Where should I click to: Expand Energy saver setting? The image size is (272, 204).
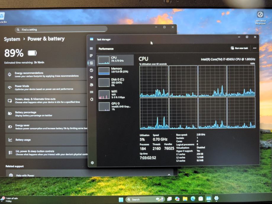coord(46,127)
